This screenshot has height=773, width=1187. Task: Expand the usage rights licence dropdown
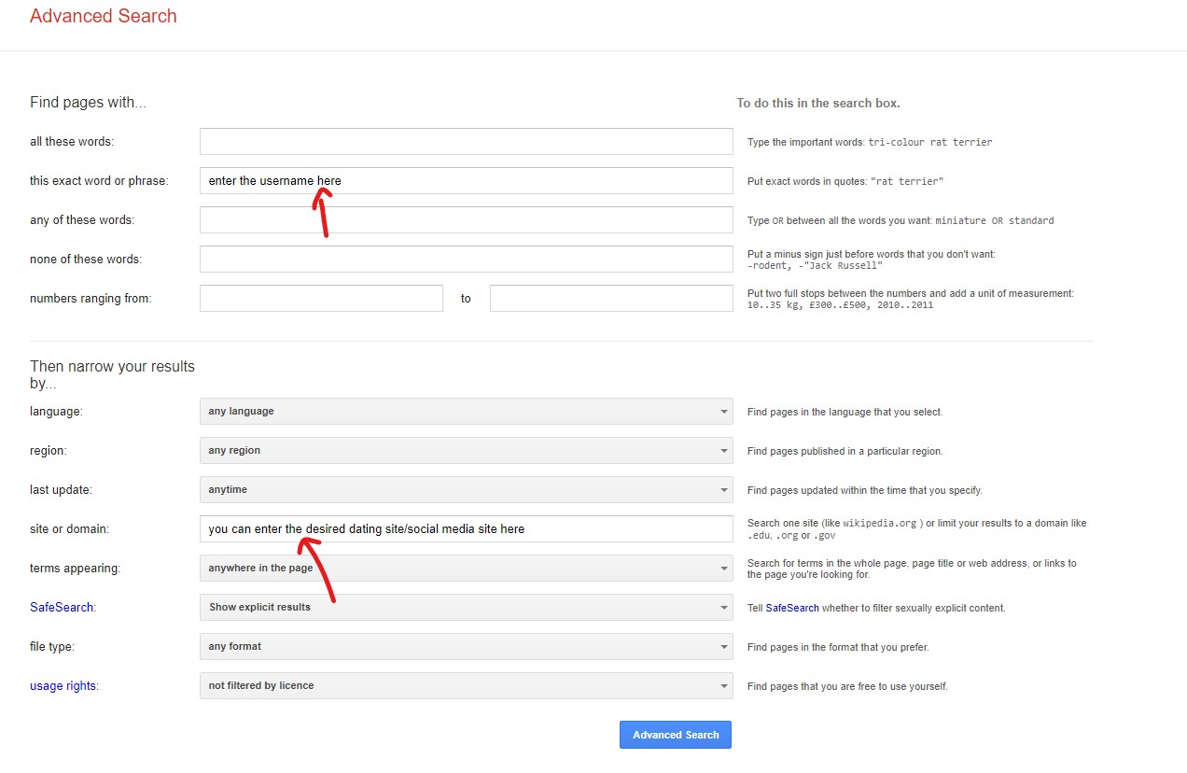coord(466,686)
